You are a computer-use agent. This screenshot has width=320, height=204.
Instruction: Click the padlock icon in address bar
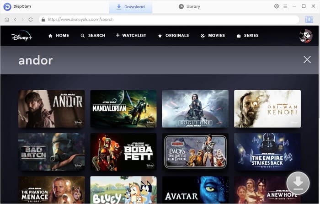click(43, 19)
